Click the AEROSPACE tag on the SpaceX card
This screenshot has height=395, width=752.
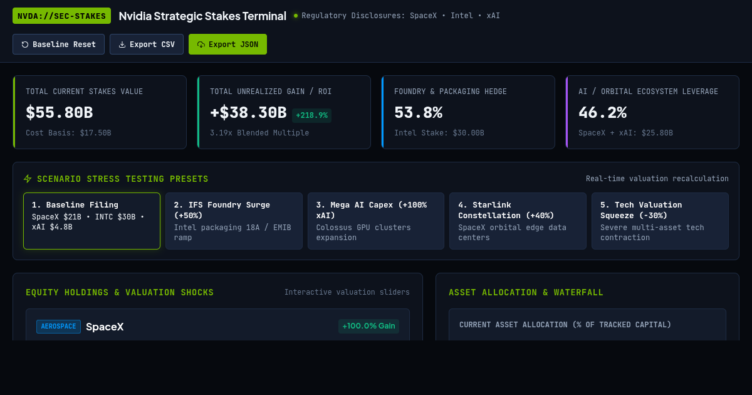pos(58,327)
